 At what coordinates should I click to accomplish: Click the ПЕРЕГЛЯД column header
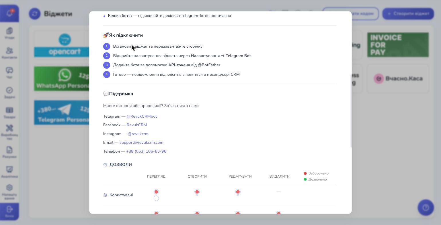click(x=156, y=176)
